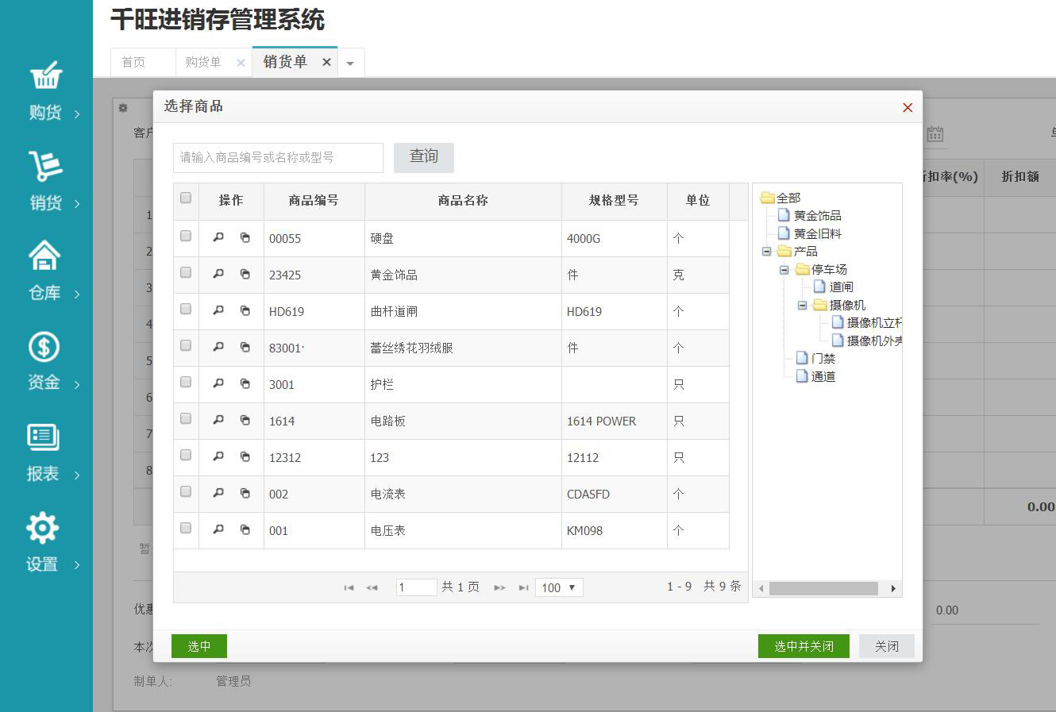Check the select-all checkbox in table header
Screen dimensions: 1056x712
[186, 198]
